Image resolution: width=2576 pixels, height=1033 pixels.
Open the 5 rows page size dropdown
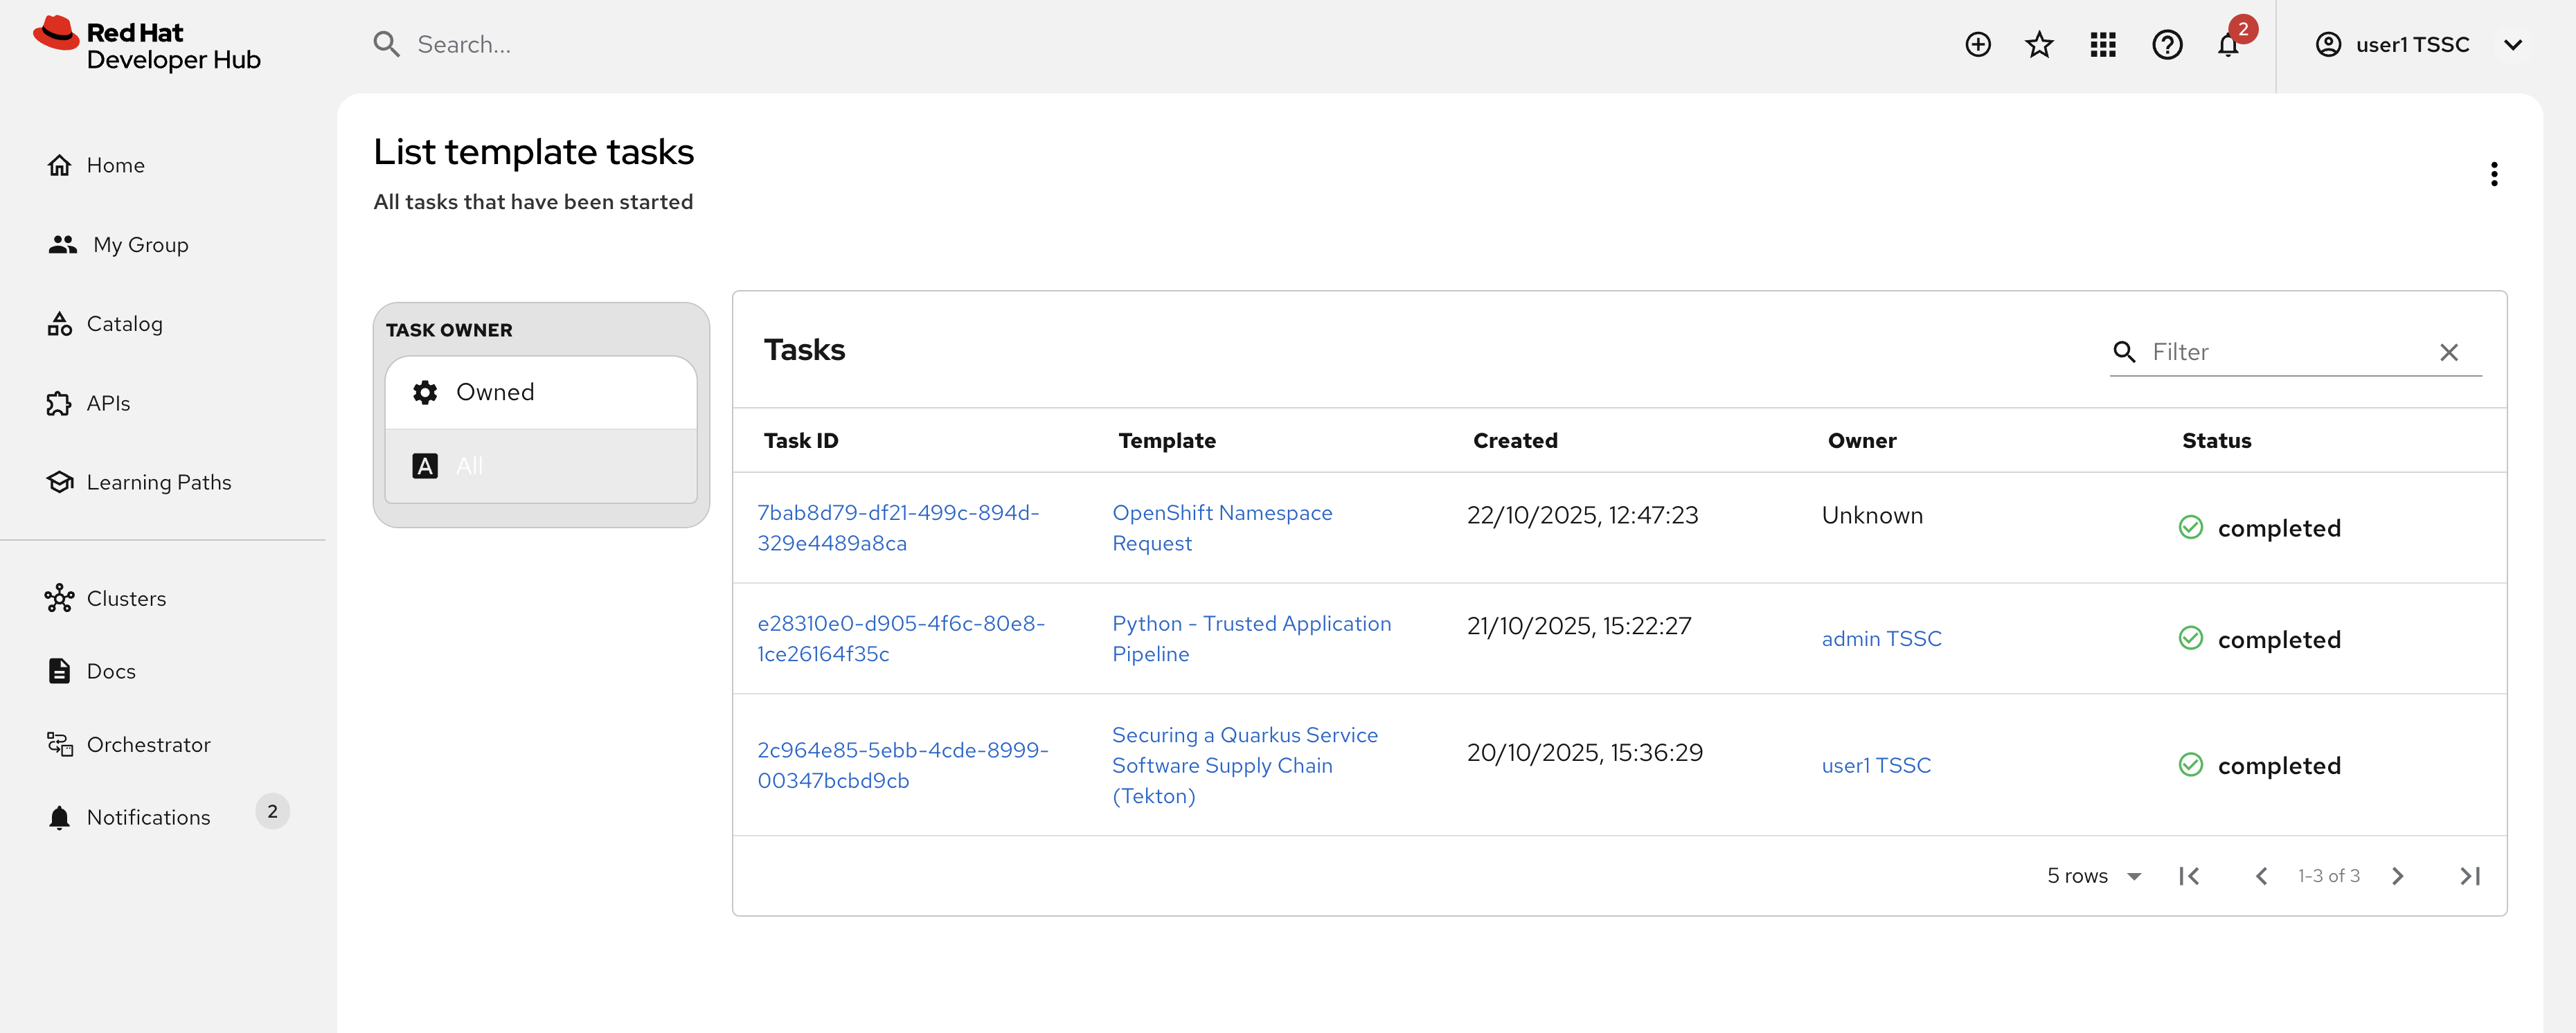tap(2093, 876)
